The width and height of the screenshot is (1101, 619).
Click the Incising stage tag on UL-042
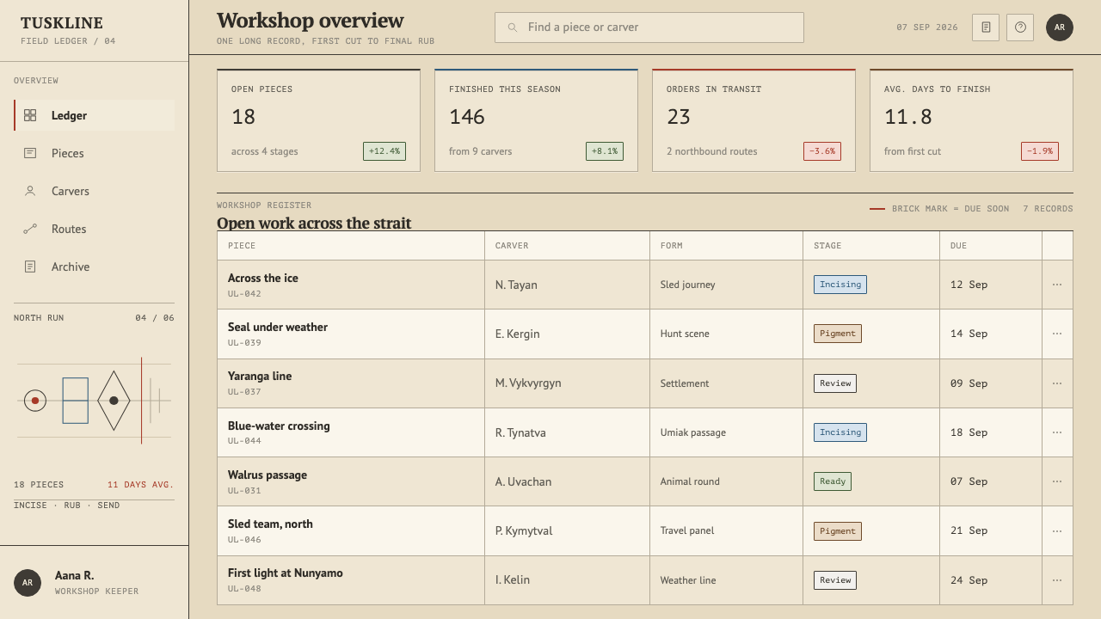point(840,285)
